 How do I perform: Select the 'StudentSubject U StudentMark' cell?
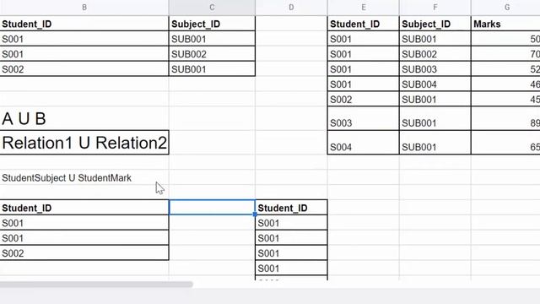click(84, 178)
